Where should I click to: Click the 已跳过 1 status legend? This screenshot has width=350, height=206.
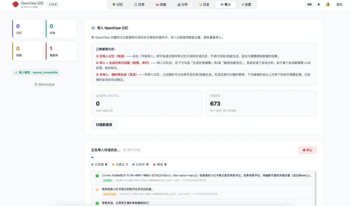tap(120, 164)
